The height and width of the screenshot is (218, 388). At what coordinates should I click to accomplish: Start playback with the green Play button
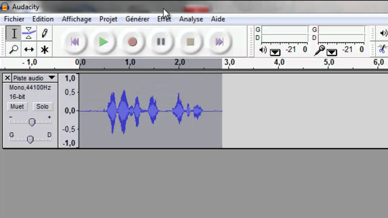pyautogui.click(x=103, y=42)
